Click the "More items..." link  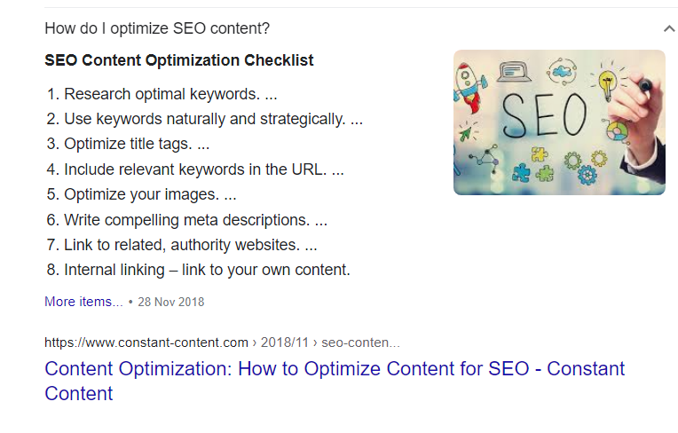pyautogui.click(x=83, y=301)
